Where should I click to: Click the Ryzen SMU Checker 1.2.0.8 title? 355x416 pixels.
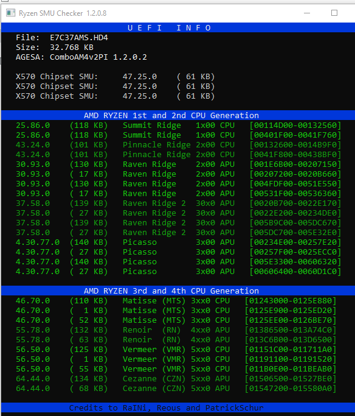click(x=63, y=13)
